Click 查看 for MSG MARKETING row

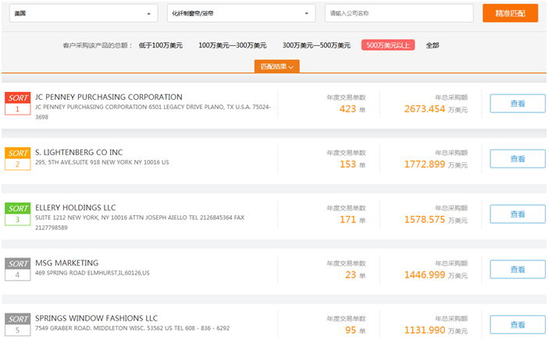pos(518,269)
